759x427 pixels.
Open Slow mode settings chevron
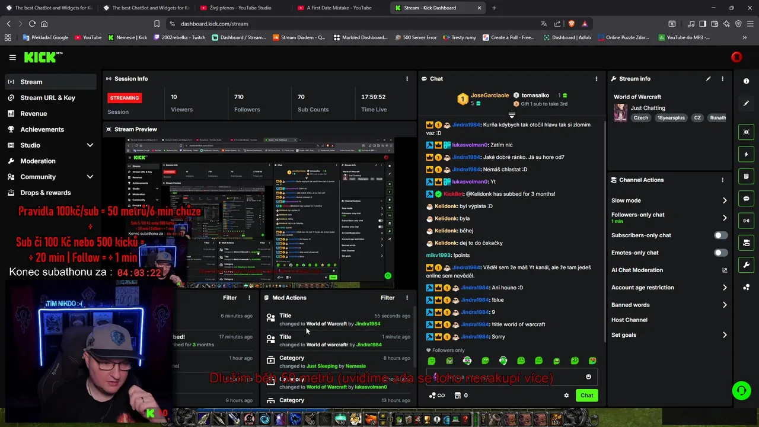(724, 200)
